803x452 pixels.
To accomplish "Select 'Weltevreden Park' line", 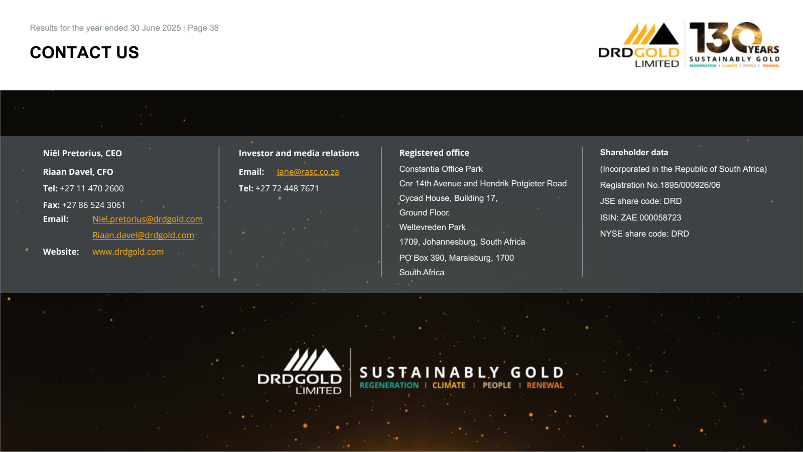I will point(432,227).
